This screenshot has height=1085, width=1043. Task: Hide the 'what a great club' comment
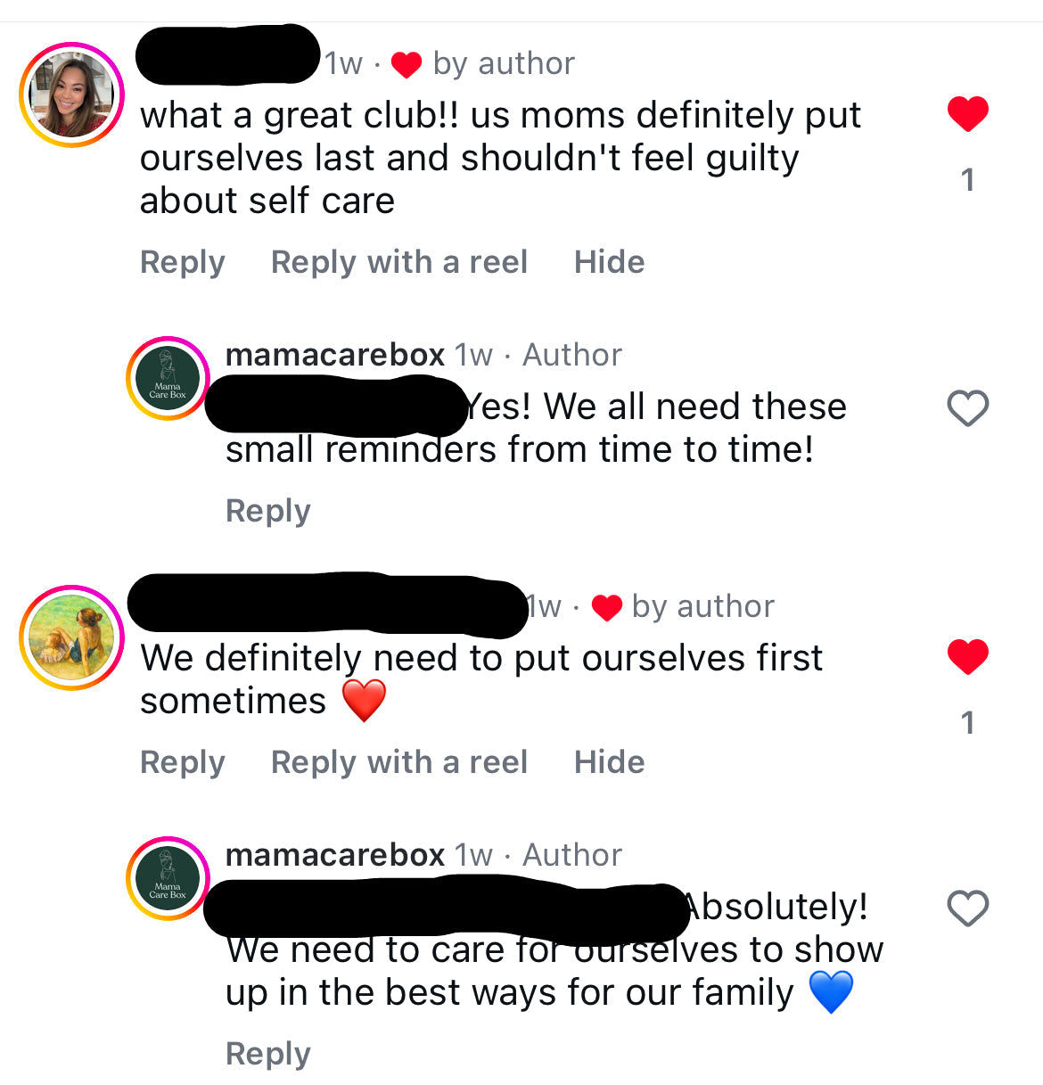(609, 262)
